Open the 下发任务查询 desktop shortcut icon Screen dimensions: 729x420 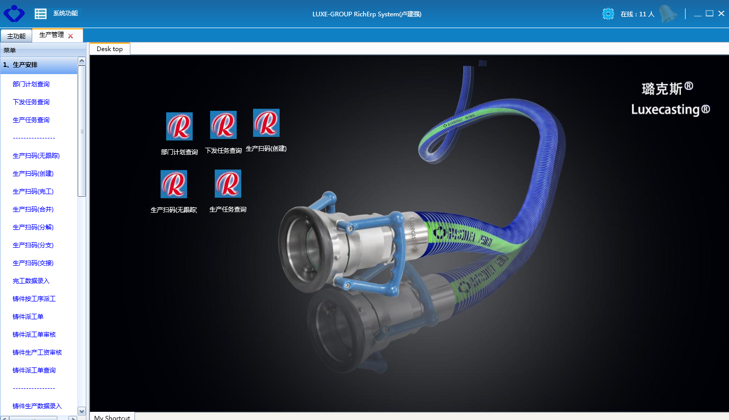[223, 125]
